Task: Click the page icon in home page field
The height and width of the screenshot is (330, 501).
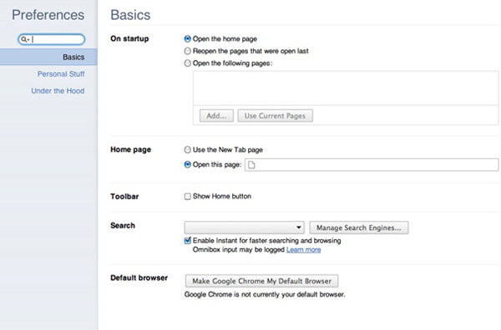Action: pyautogui.click(x=252, y=165)
